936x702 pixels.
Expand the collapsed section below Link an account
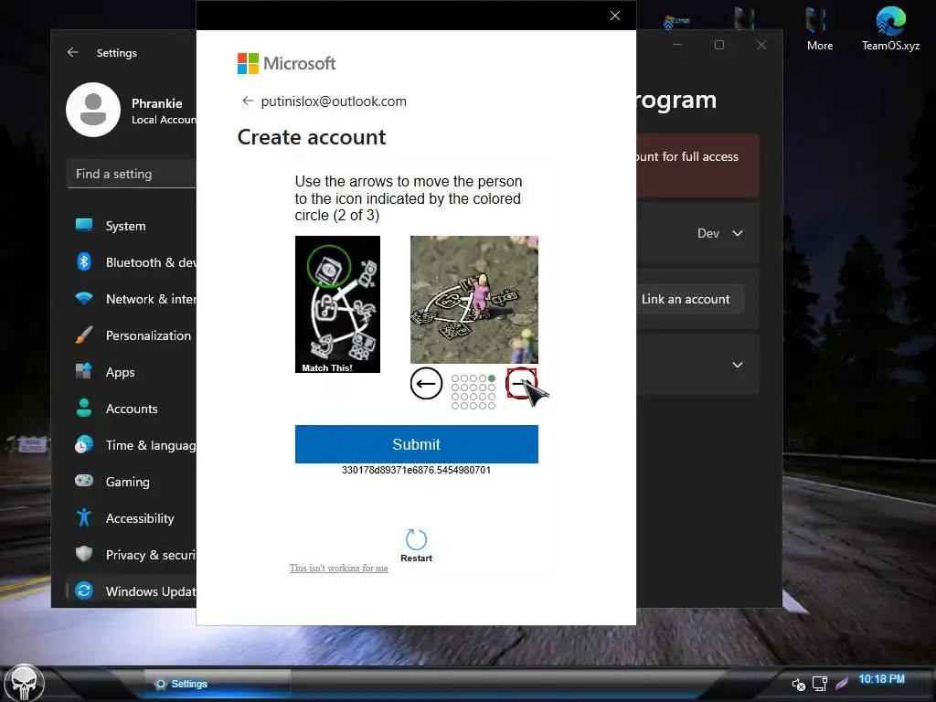click(738, 365)
